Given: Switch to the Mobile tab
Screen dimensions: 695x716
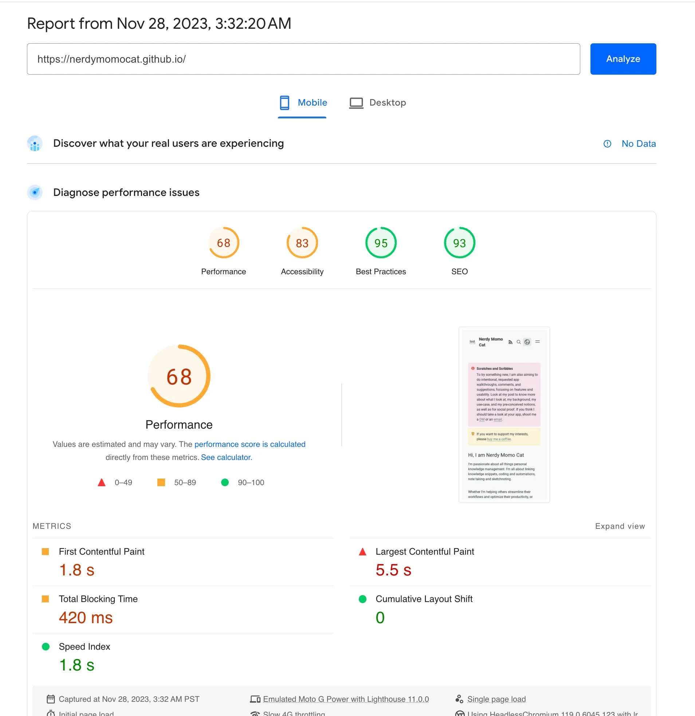Looking at the screenshot, I should pyautogui.click(x=303, y=103).
